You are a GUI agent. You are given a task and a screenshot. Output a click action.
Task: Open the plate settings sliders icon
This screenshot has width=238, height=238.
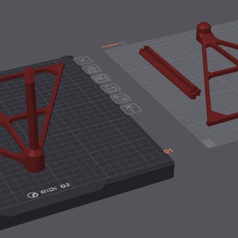[120, 98]
